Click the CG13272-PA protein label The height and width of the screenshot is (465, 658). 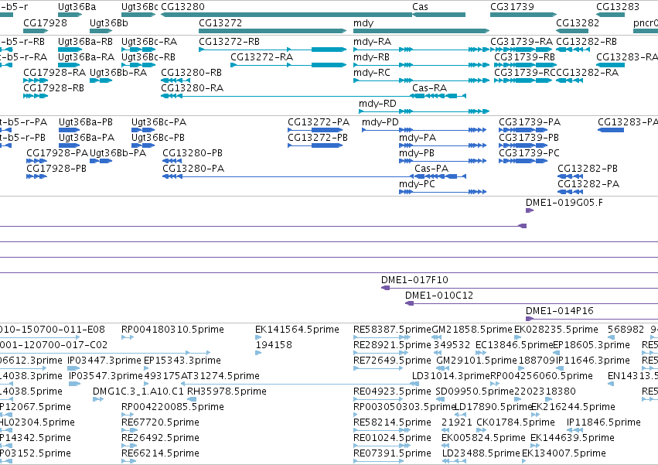point(319,122)
